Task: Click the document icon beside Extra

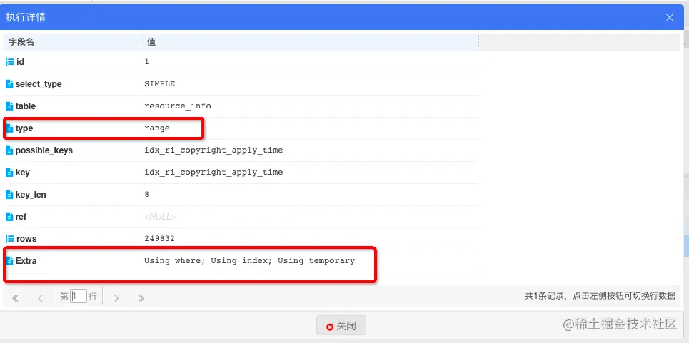Action: (9, 260)
